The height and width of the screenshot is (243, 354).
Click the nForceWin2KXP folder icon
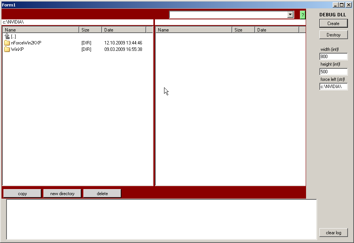pos(7,43)
